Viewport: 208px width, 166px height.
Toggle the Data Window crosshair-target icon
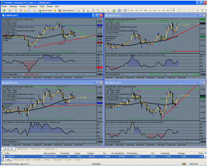[x=21, y=10]
